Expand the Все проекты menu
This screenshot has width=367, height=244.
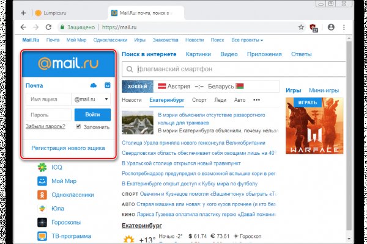247,40
